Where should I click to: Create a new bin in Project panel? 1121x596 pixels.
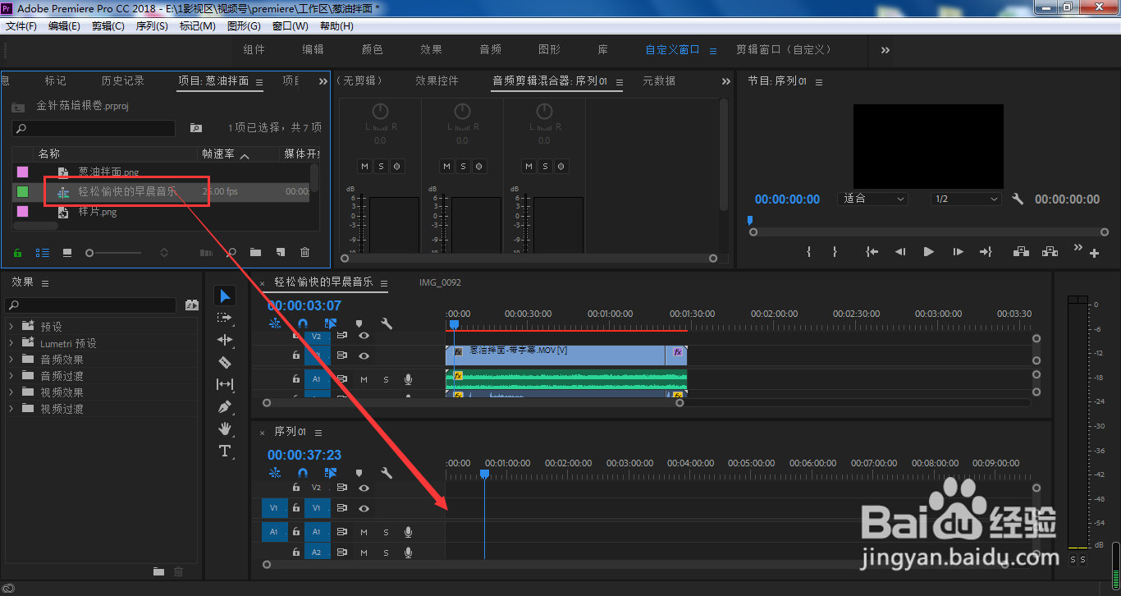pyautogui.click(x=255, y=253)
